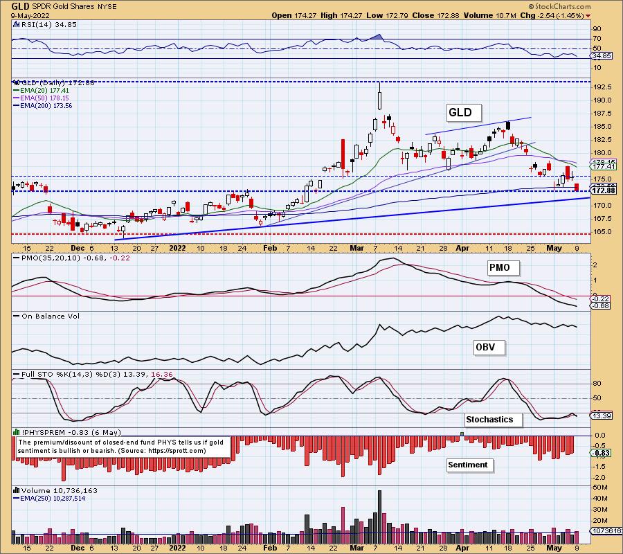Click the !PHYSPREM -0.83 (6 May) label
Image resolution: width=623 pixels, height=554 pixels.
tap(71, 432)
